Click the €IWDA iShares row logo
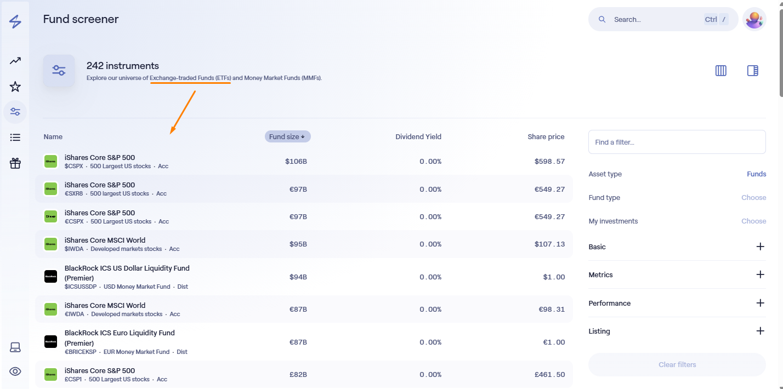This screenshot has width=783, height=389. click(50, 309)
